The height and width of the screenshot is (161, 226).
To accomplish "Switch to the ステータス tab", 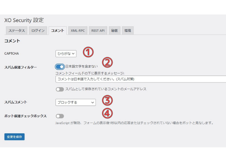I will [x=16, y=31].
